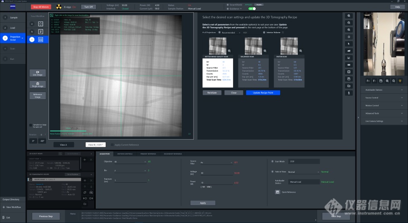Open the Bin dropdown
Screen dimensions: 408x223
pyautogui.click(x=130, y=171)
